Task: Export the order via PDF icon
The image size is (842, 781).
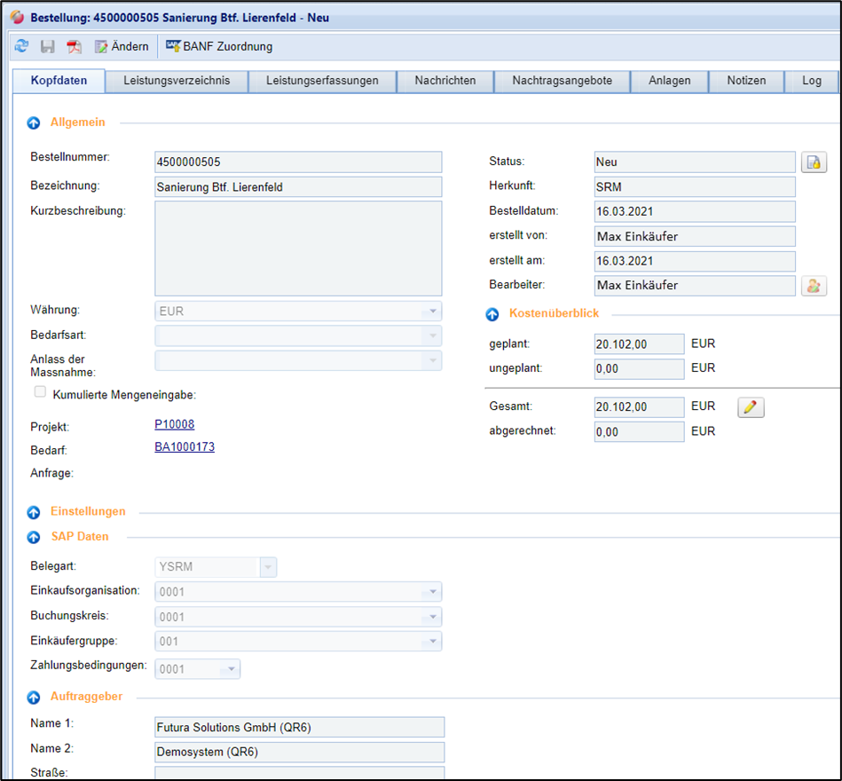Action: click(74, 46)
